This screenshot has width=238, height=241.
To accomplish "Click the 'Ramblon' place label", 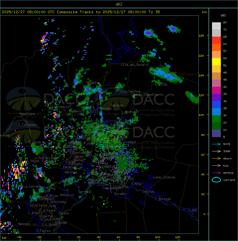I will (x=94, y=83).
